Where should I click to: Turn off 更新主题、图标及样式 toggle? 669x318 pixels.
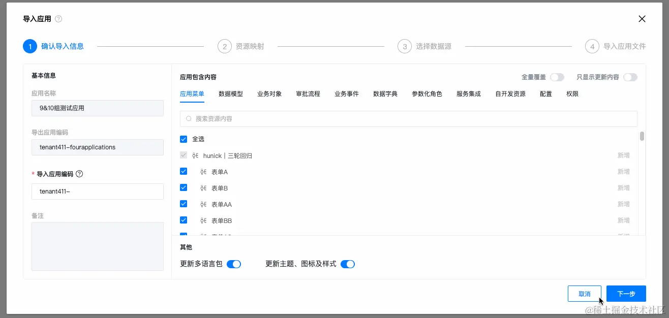348,264
